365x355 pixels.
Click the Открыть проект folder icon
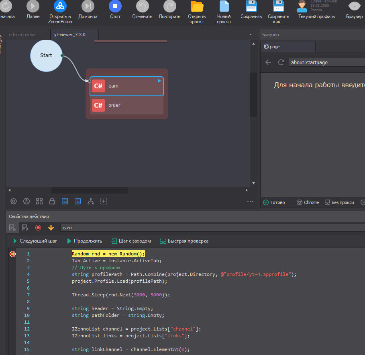197,6
